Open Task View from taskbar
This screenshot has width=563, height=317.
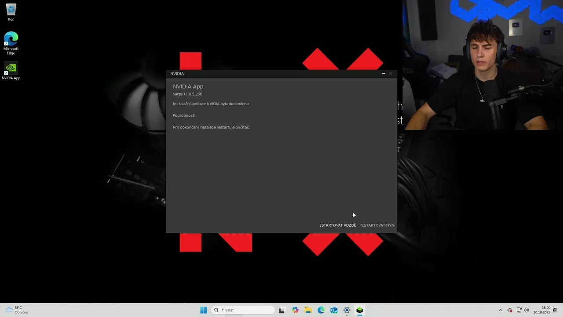point(282,310)
